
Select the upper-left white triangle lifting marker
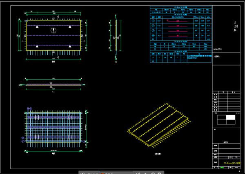37,27
